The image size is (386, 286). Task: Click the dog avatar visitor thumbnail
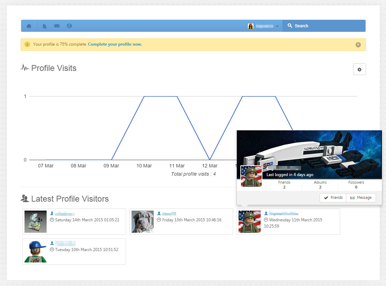click(143, 222)
